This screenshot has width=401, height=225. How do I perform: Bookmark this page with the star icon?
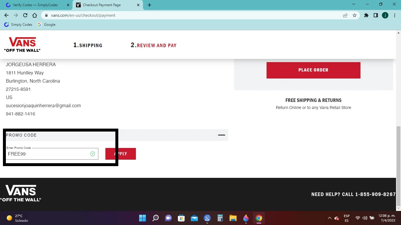355,15
